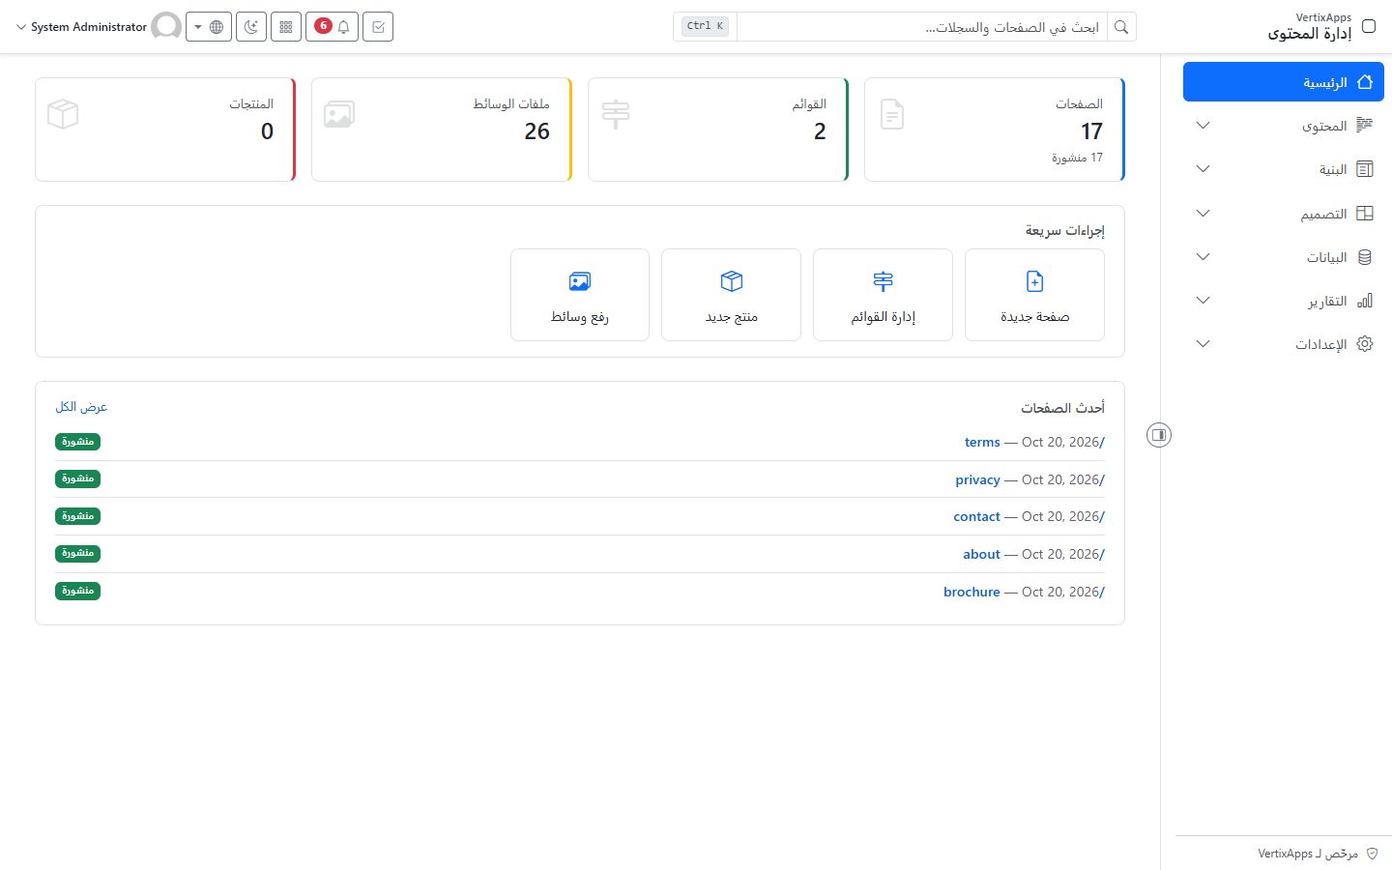Open the Home (الرئيسية) sidebar item
1392x870 pixels.
pyautogui.click(x=1284, y=82)
